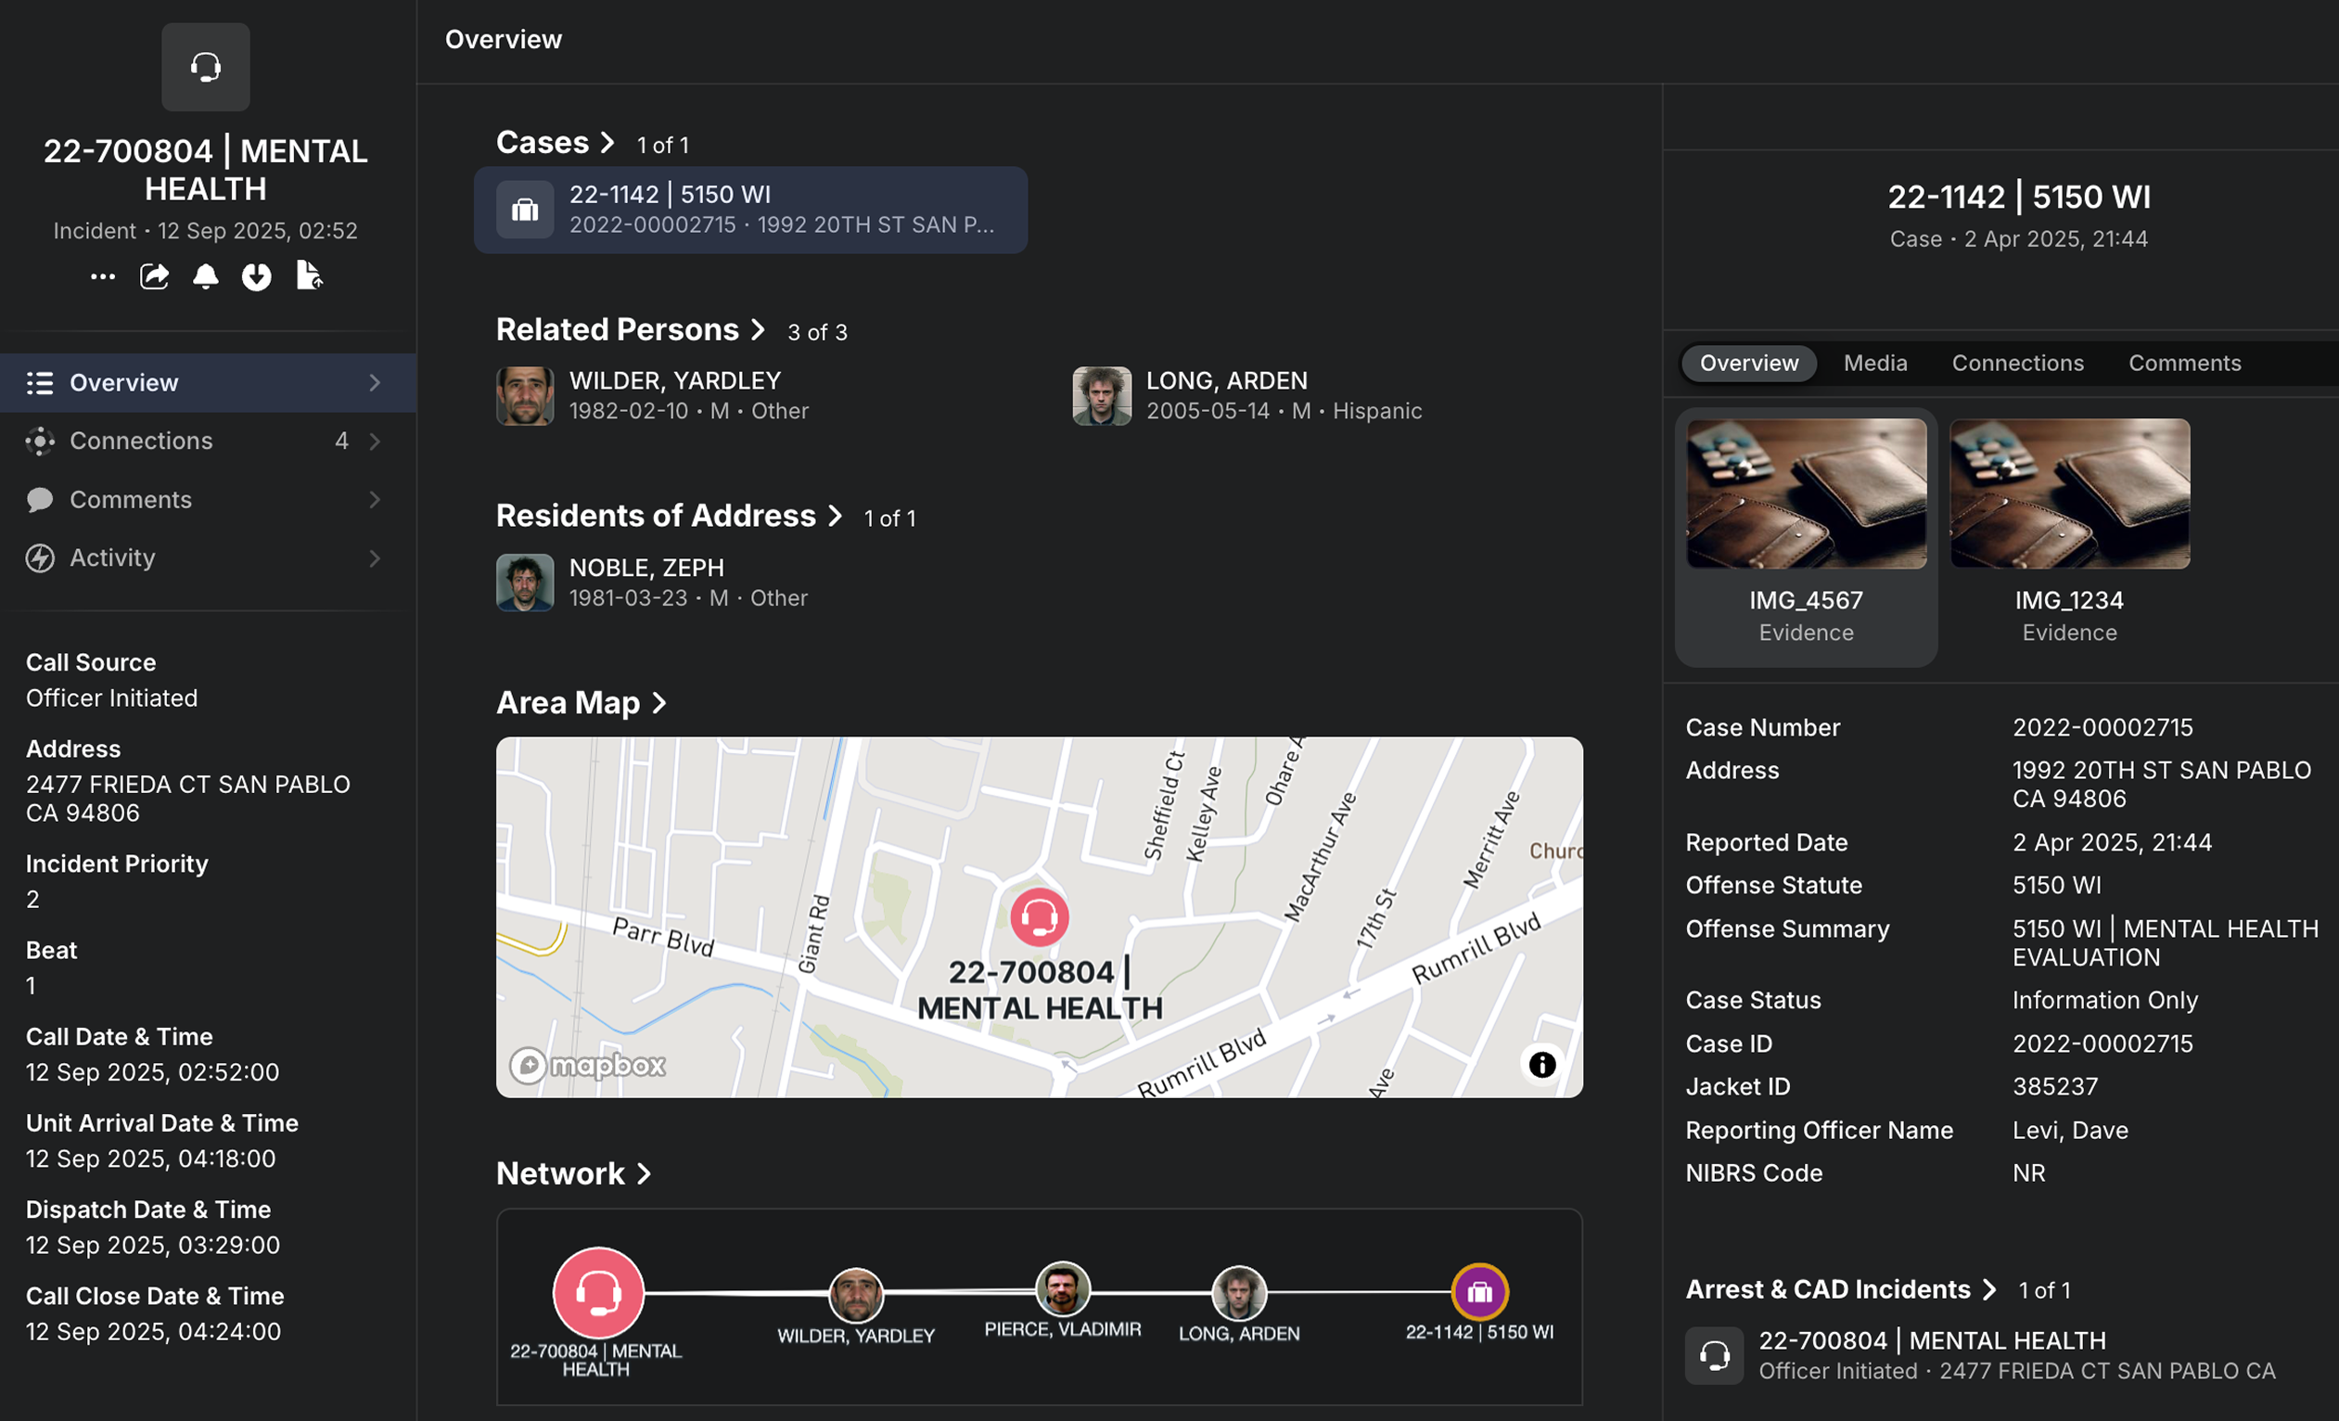Click the notification bell icon
Screen dimensions: 2339x1421
(x=205, y=276)
